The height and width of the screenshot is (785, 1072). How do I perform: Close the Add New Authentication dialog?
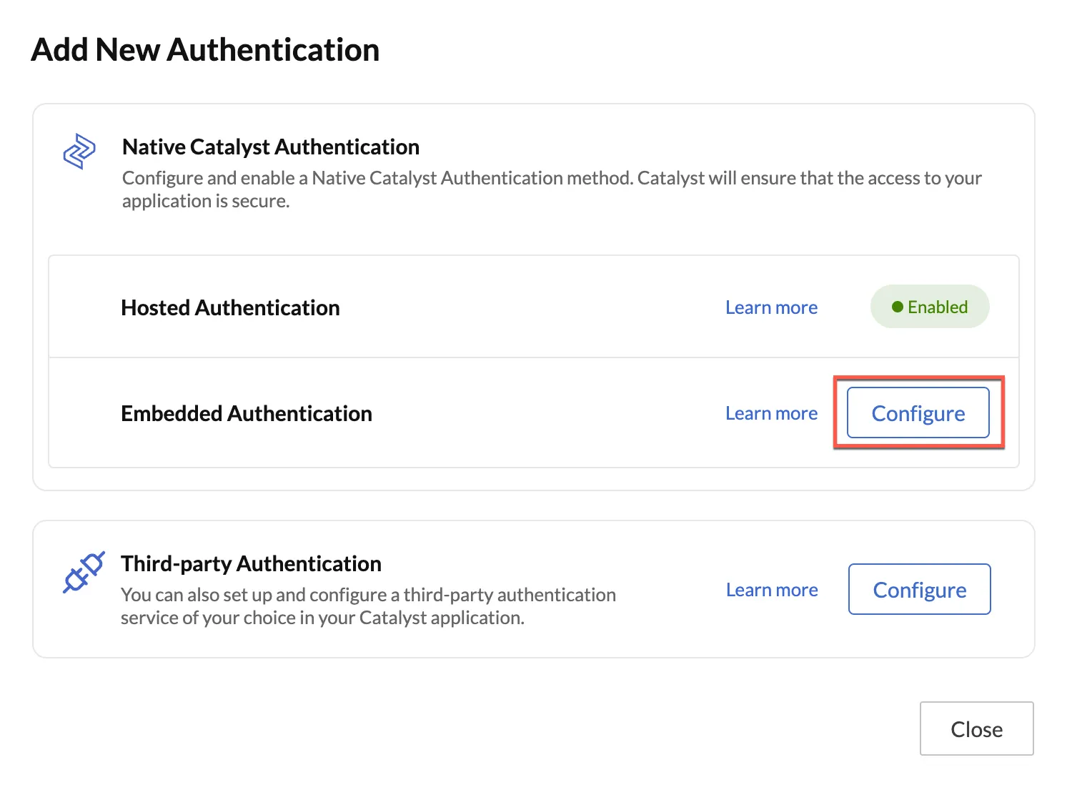click(x=977, y=729)
